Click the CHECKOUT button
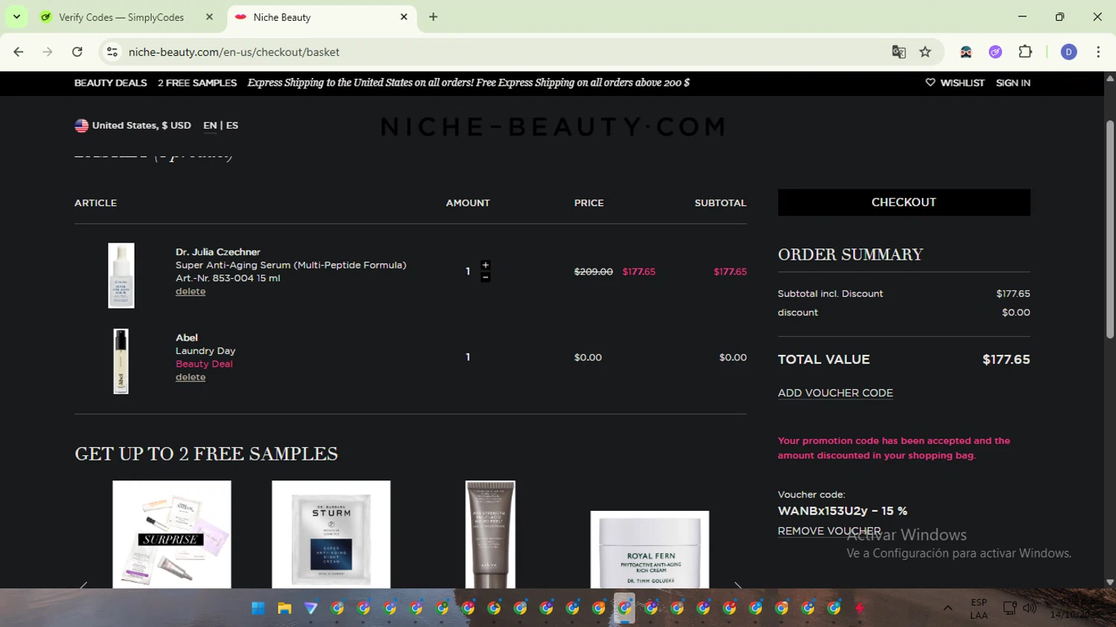 904,202
